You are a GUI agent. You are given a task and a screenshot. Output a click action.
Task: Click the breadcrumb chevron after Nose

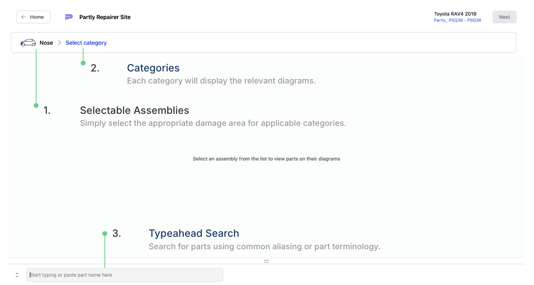click(x=59, y=43)
